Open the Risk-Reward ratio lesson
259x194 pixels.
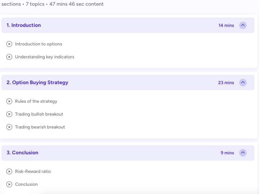(33, 171)
